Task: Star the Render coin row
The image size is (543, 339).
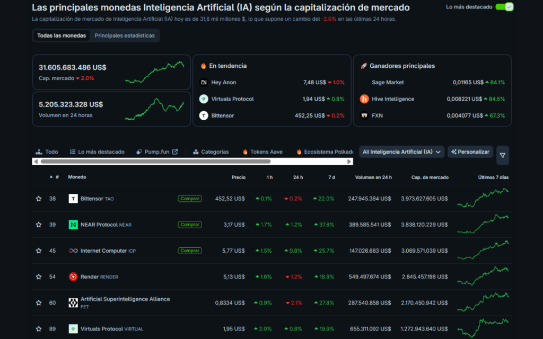Action: point(38,276)
